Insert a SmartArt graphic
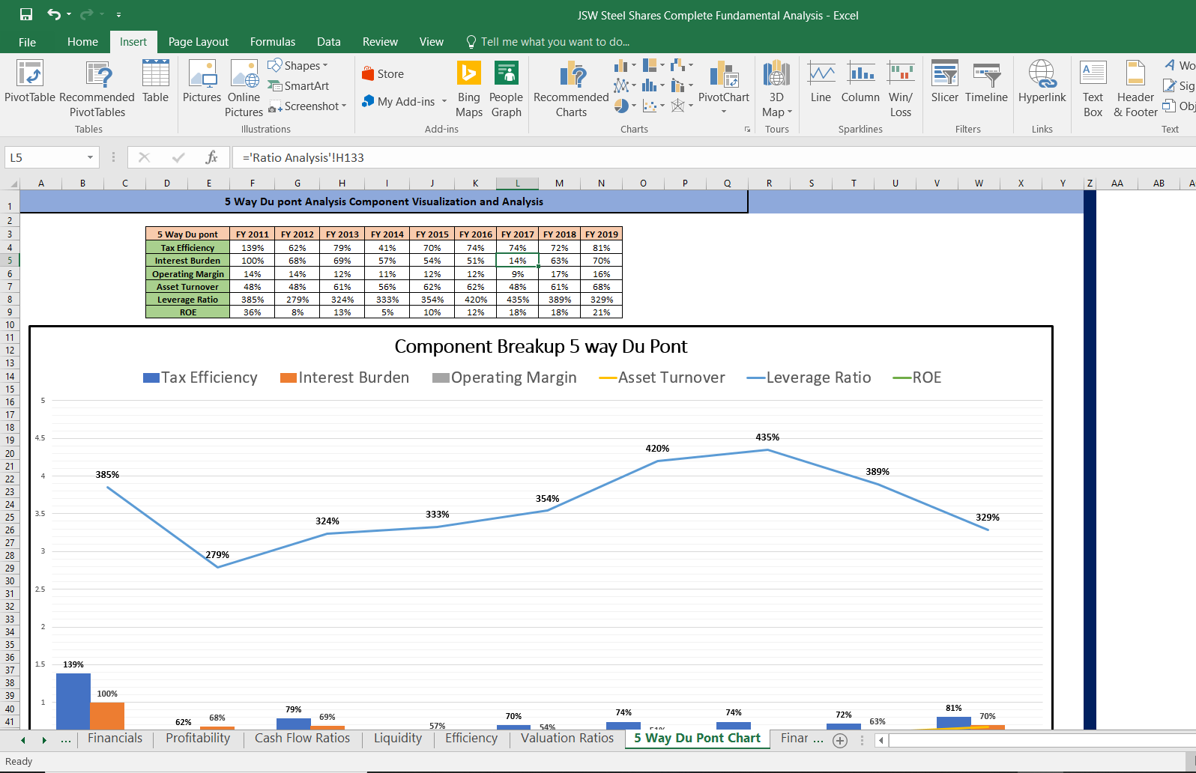1196x773 pixels. (299, 86)
